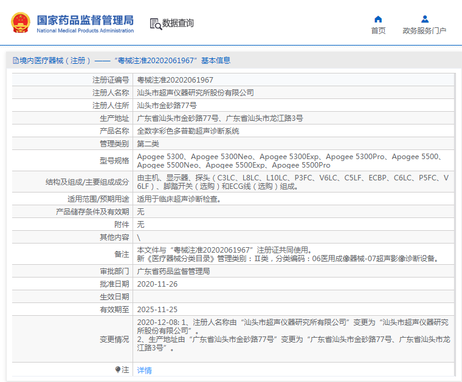The width and height of the screenshot is (462, 382).
Task: Click the 型号规格 row label
Action: (x=114, y=161)
